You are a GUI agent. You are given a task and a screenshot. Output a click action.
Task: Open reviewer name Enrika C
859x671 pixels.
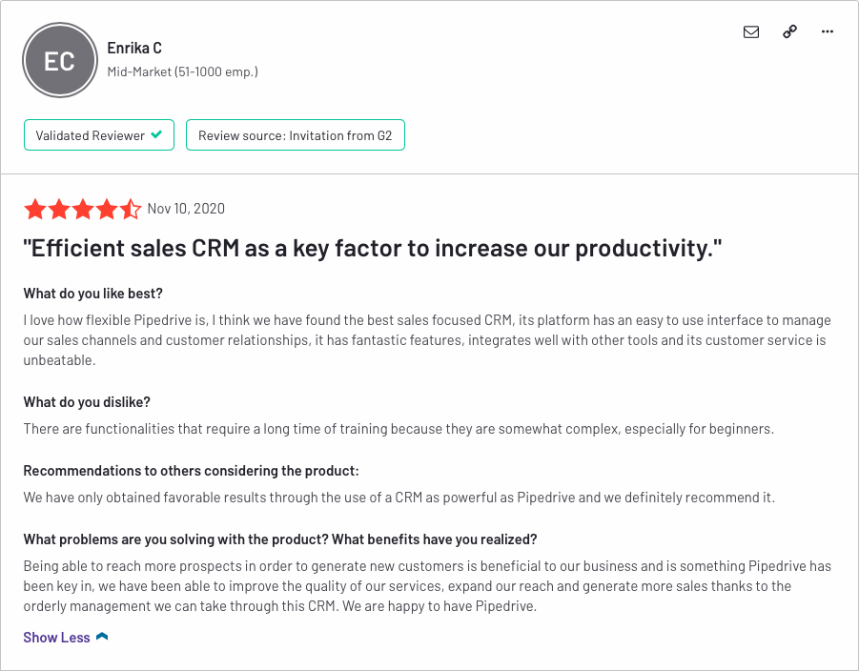point(134,49)
